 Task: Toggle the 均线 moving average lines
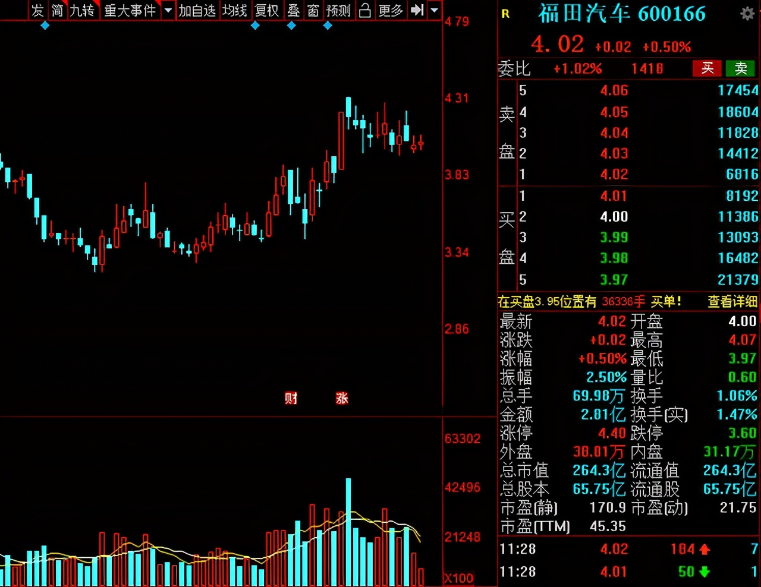(235, 10)
